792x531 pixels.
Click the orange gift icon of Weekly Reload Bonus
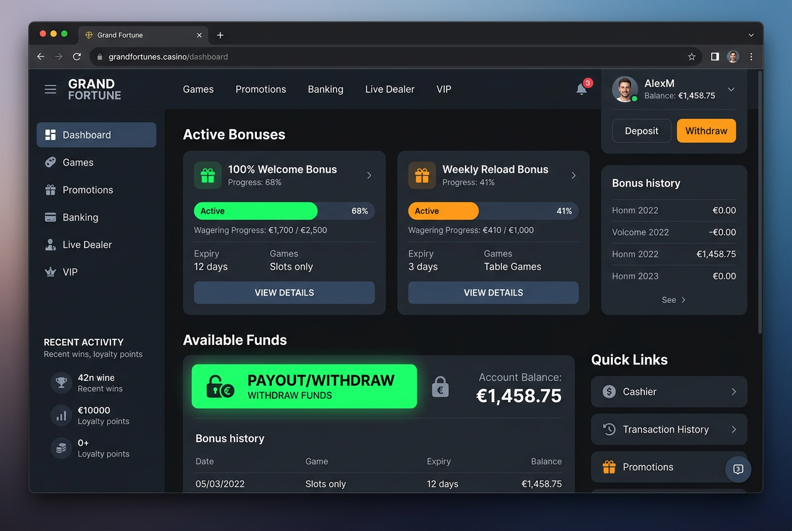[422, 175]
